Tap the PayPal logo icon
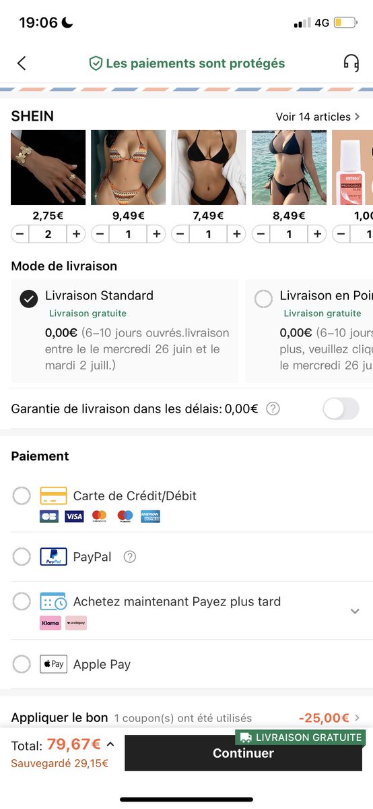 click(53, 557)
